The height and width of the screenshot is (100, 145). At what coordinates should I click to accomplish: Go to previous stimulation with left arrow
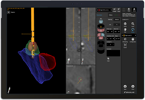coord(97,10)
